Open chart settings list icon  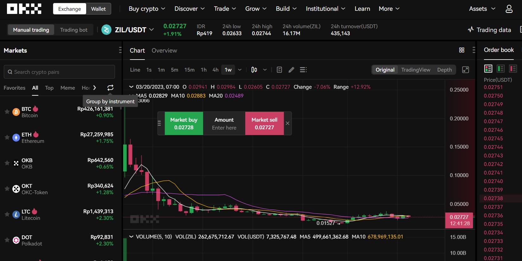[x=303, y=70]
